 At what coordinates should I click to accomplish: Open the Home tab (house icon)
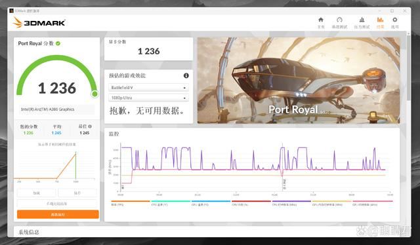coord(321,23)
